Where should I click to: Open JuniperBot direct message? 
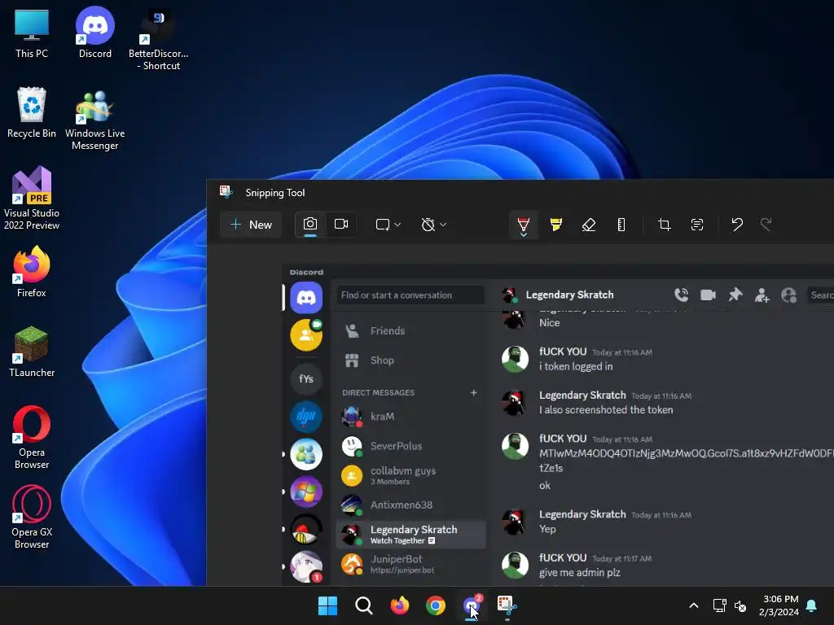point(410,564)
